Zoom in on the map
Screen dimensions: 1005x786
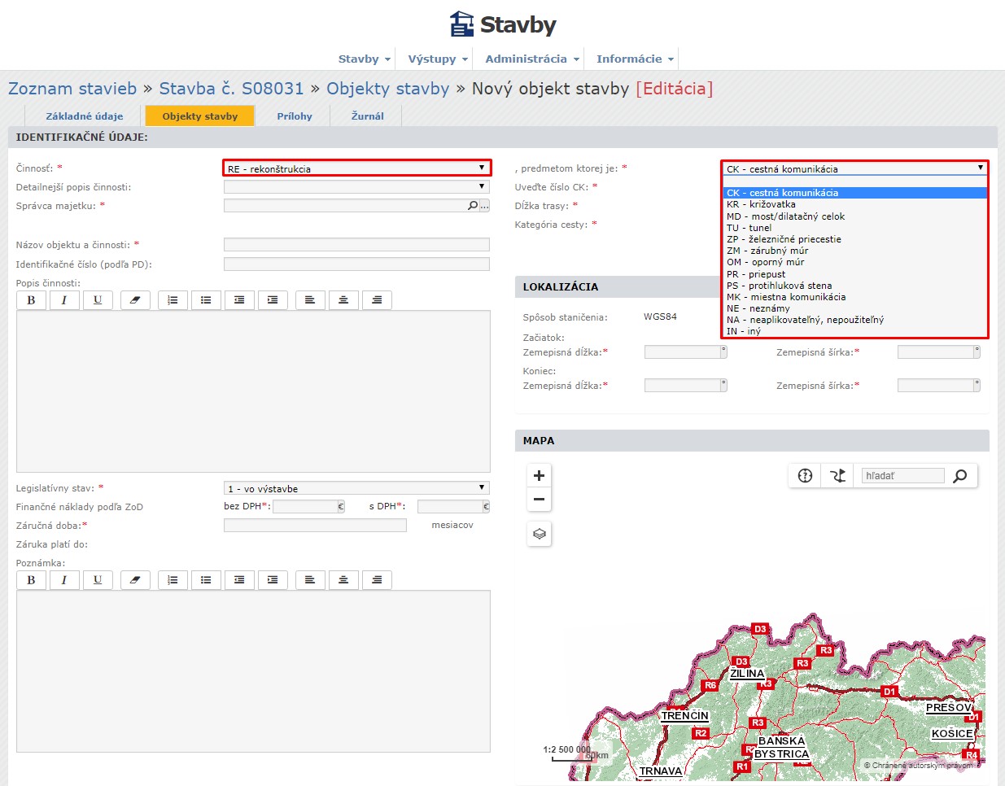pos(539,476)
